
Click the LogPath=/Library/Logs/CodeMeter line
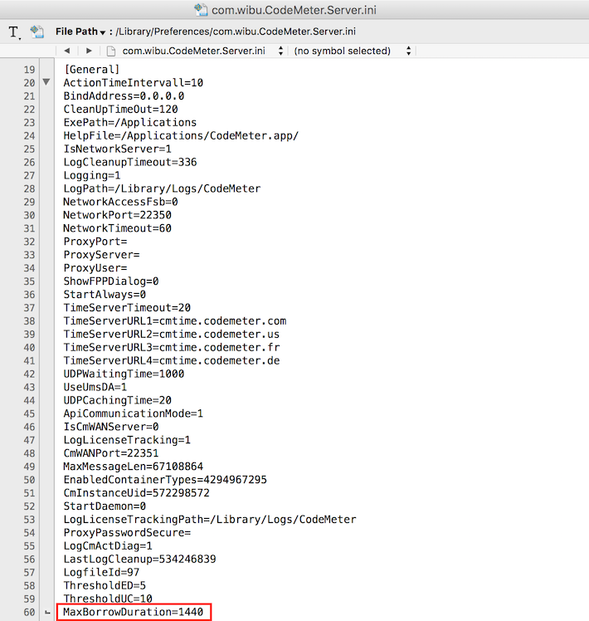[x=162, y=188]
